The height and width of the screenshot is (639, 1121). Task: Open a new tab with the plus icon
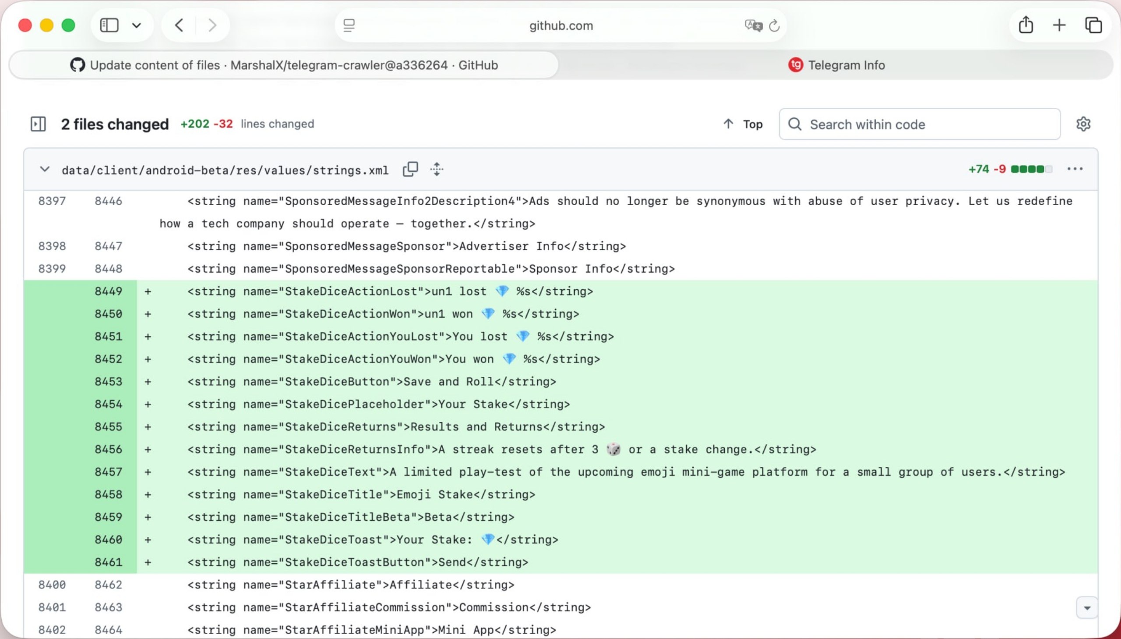click(1059, 25)
